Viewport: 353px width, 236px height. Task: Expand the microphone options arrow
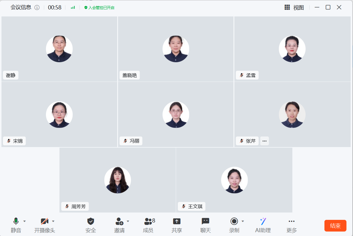pyautogui.click(x=25, y=221)
